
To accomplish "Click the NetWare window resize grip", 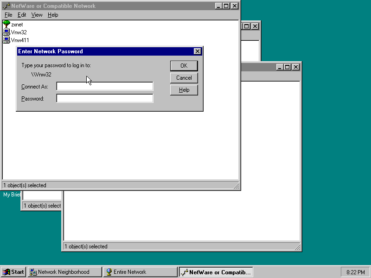I will click(x=236, y=186).
